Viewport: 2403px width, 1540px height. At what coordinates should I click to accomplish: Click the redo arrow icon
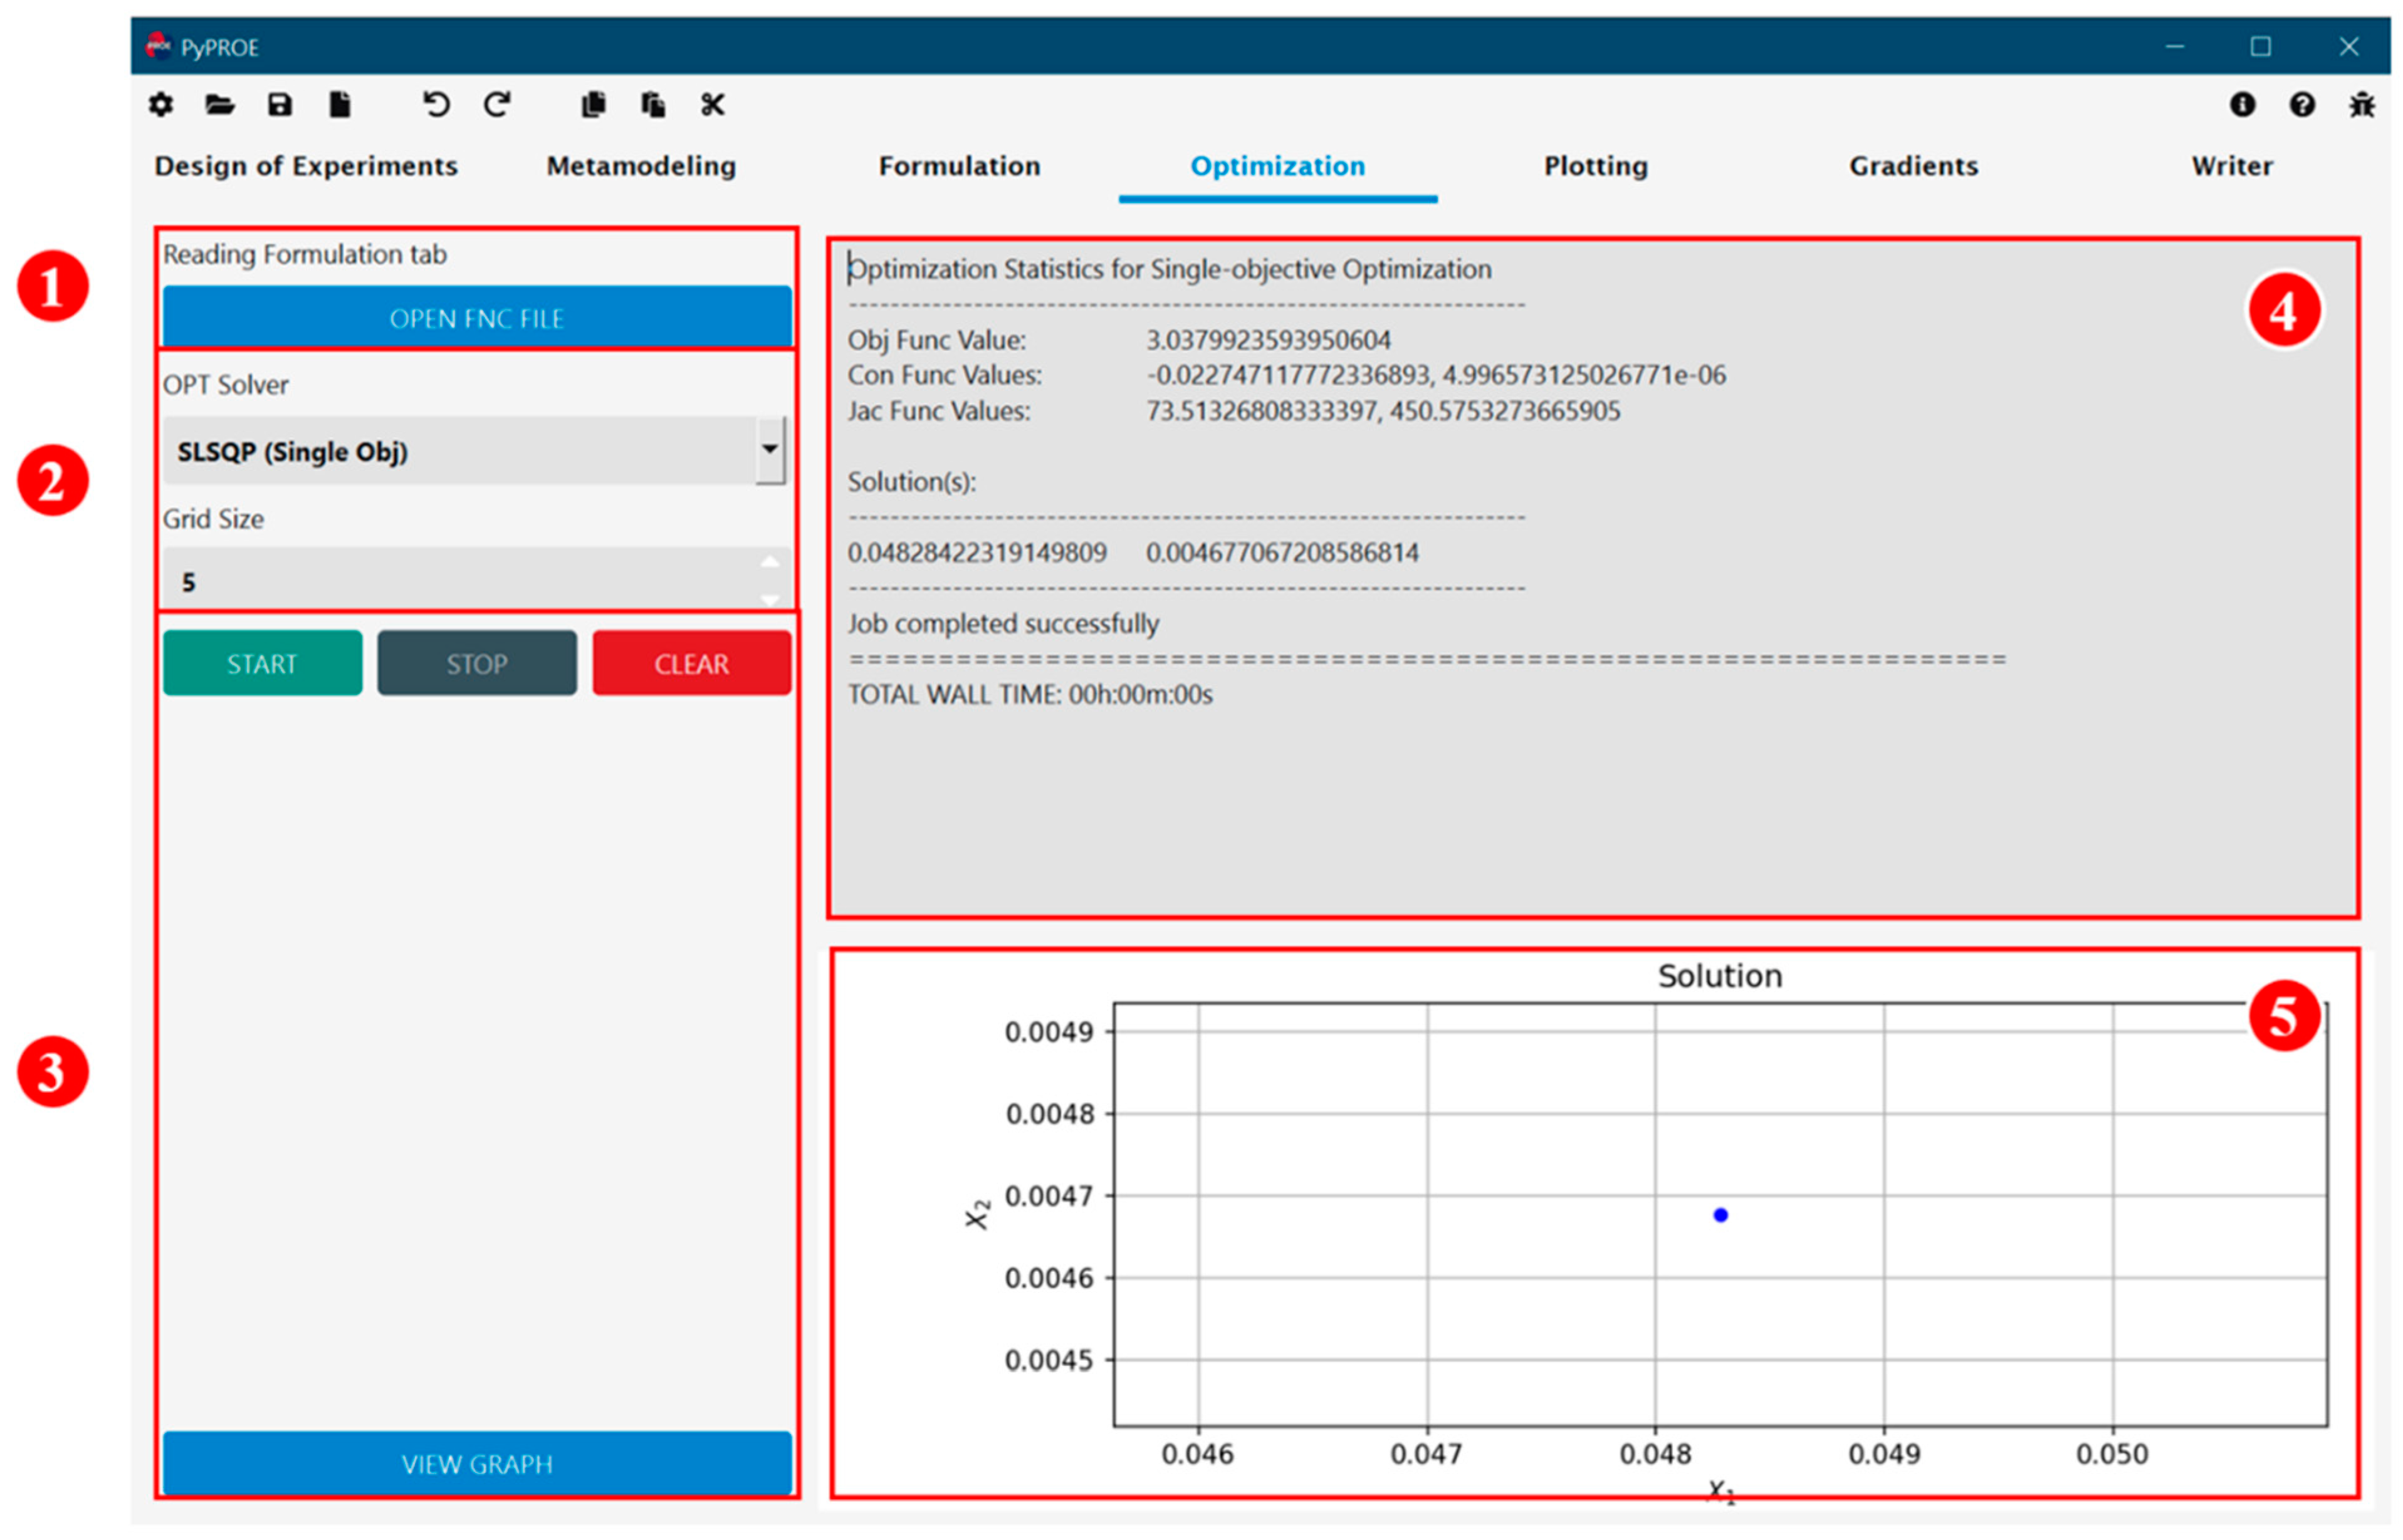click(497, 104)
